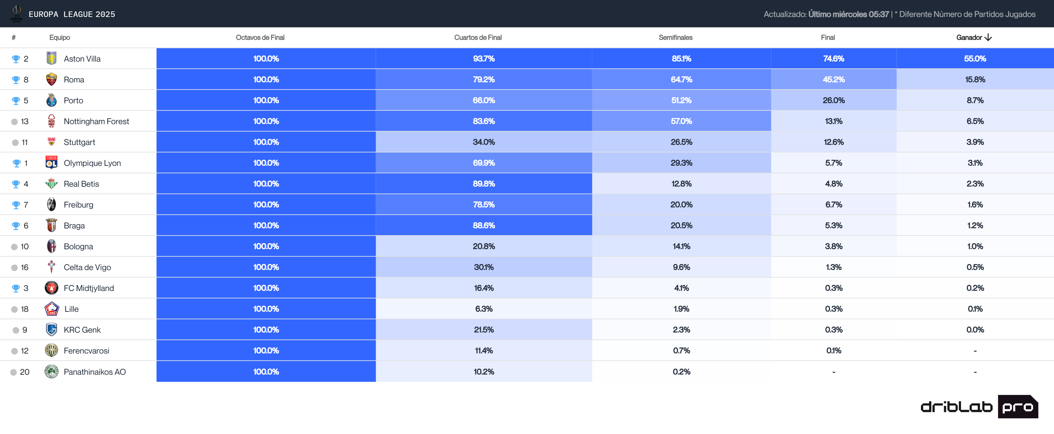Screen dimensions: 1054x434
Task: Click the gray status dot for Stuttgart
Action: click(15, 142)
